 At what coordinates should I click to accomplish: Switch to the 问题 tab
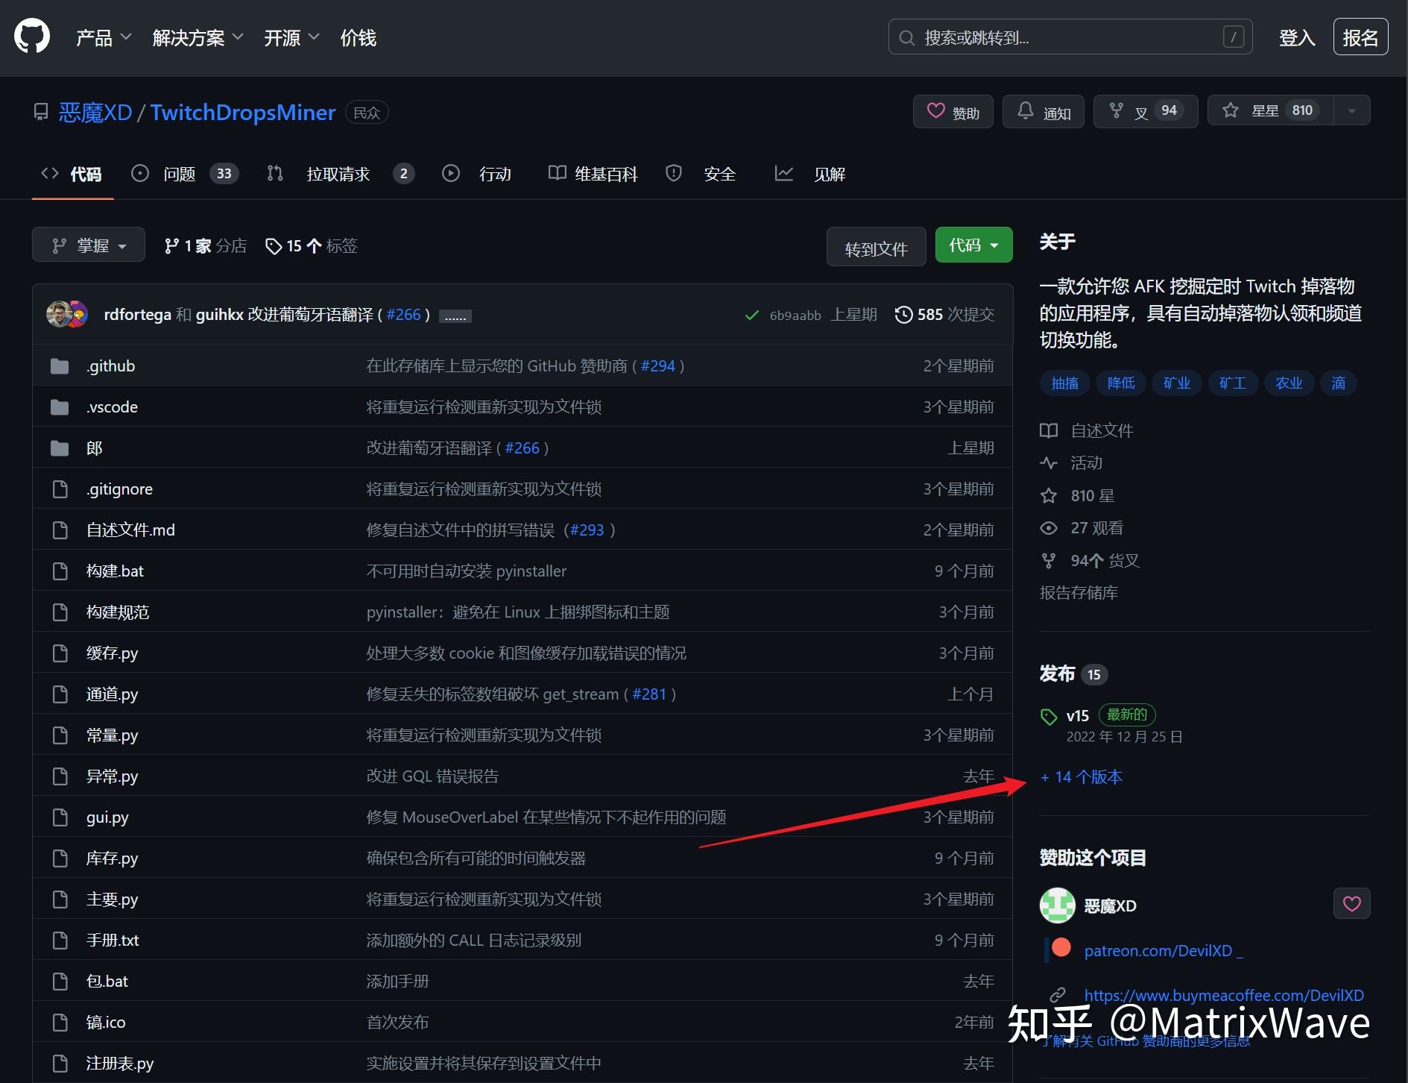[185, 175]
